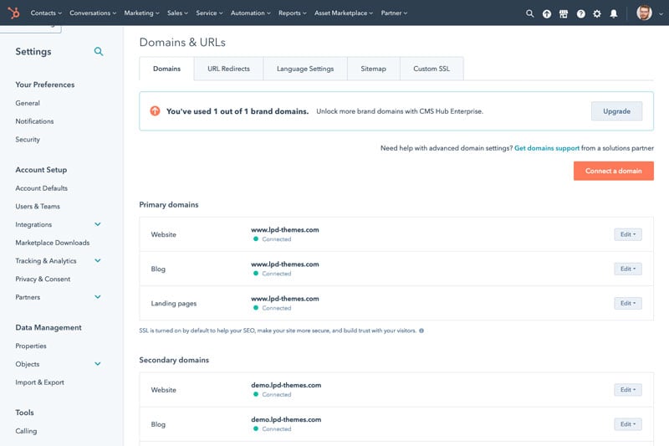Open Users & Teams settings
This screenshot has height=446, width=669.
click(x=38, y=207)
